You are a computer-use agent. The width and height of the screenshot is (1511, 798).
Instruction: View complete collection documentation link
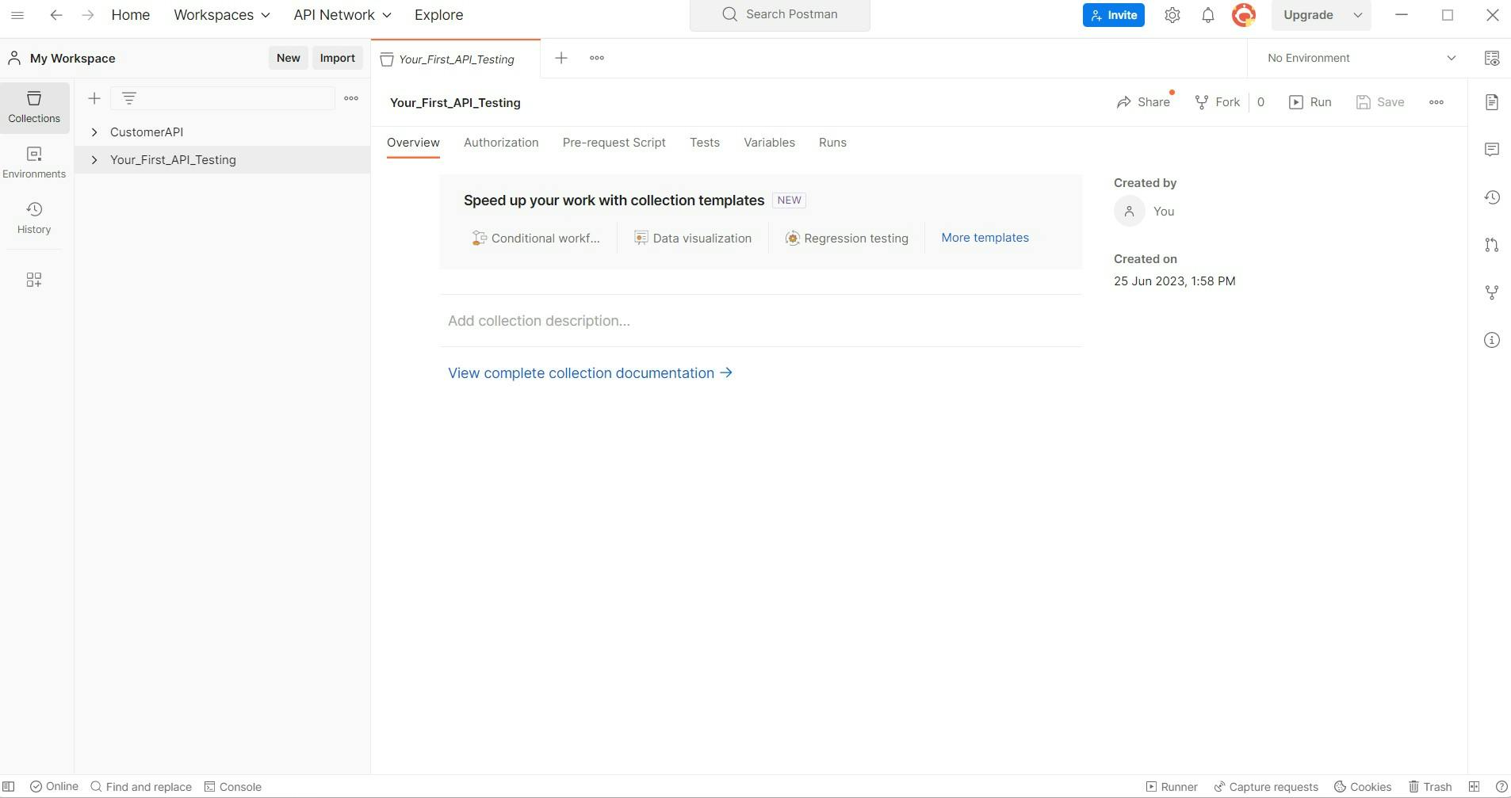591,373
